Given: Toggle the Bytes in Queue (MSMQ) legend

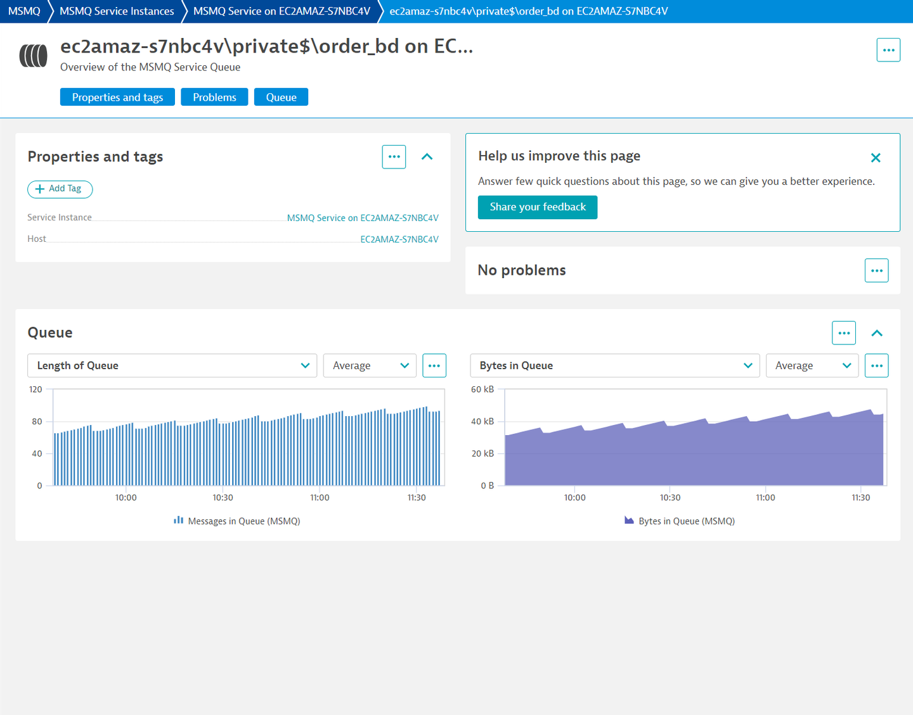Looking at the screenshot, I should pyautogui.click(x=679, y=521).
